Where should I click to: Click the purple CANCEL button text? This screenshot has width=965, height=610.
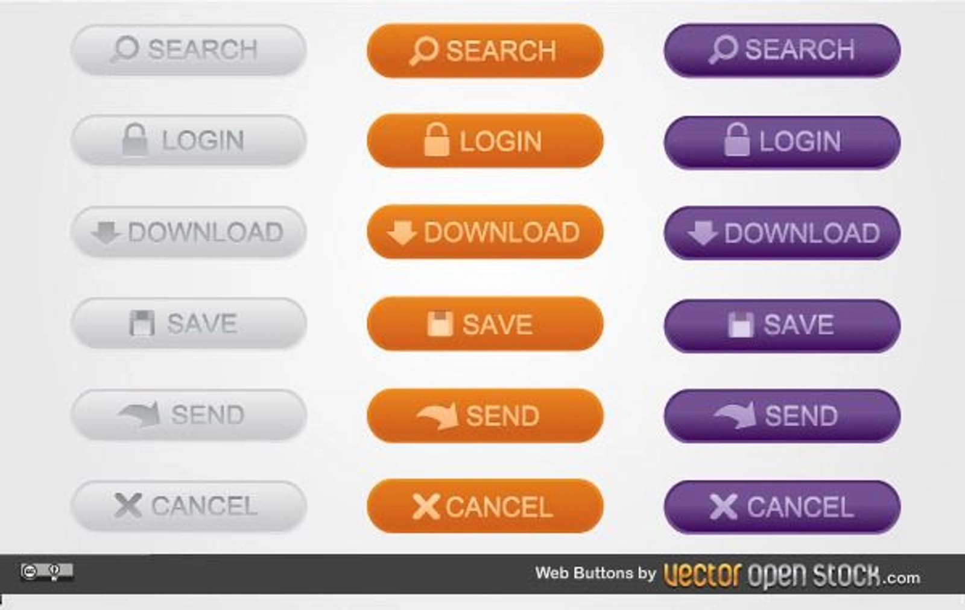[x=800, y=507]
